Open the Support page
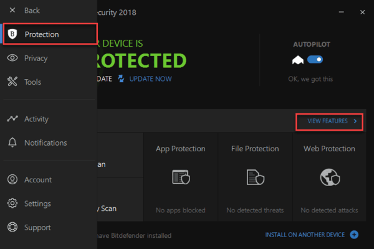Screen dimensions: 374x249 coord(49,227)
